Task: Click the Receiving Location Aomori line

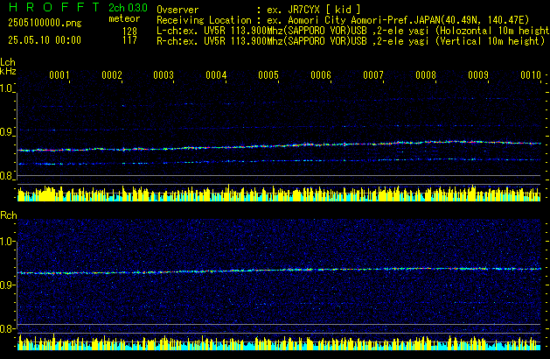Action: pos(343,20)
